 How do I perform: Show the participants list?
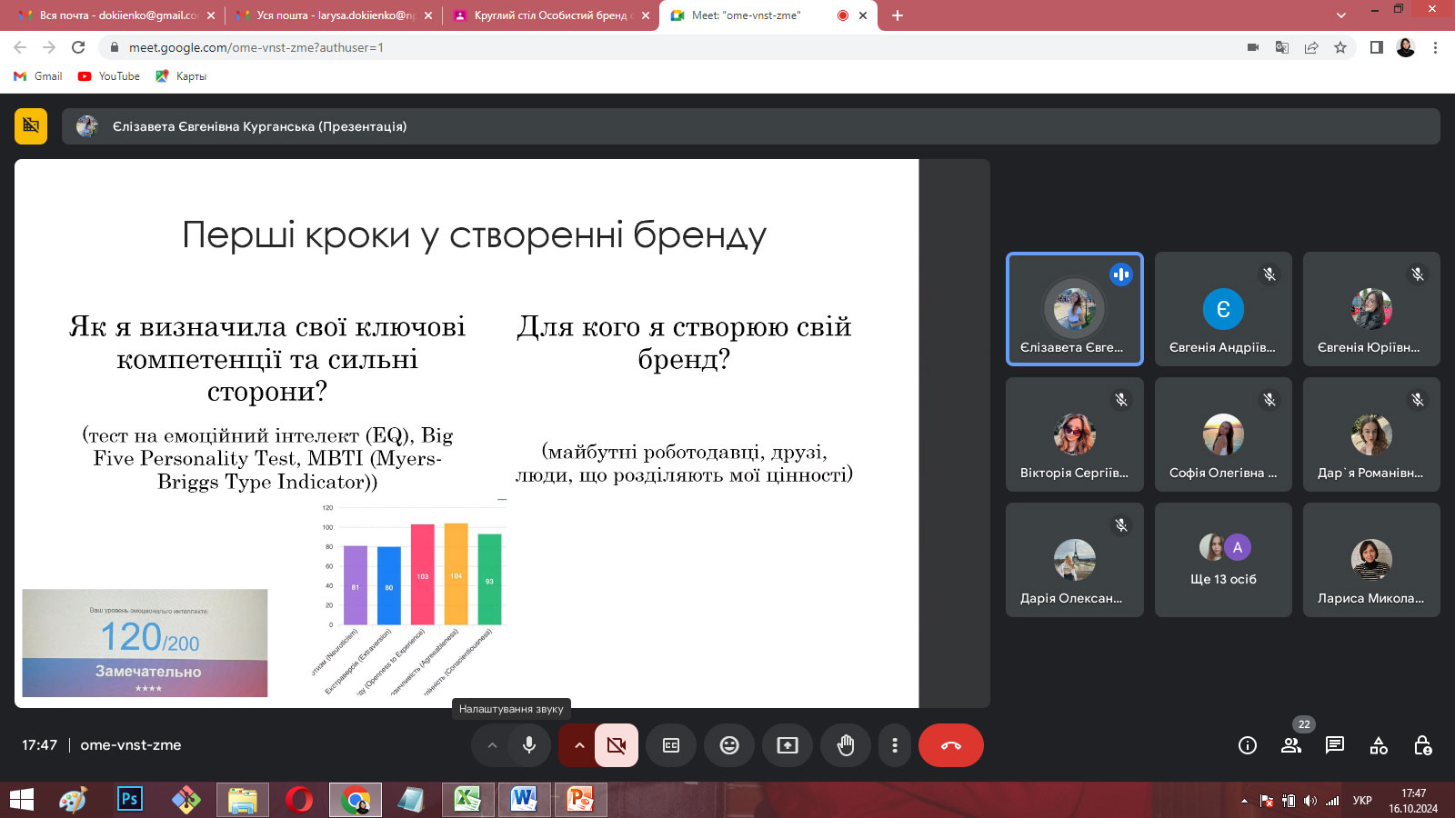pyautogui.click(x=1291, y=745)
